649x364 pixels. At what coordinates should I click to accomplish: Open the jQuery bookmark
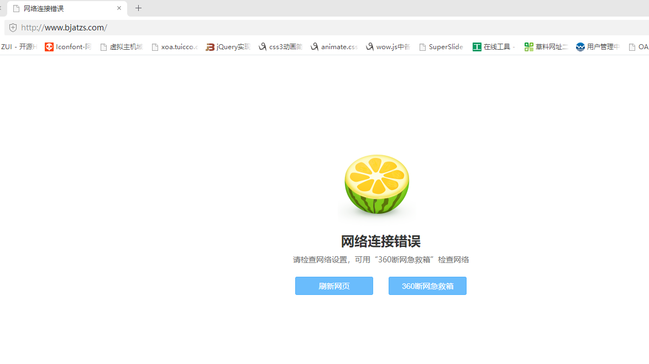click(x=228, y=47)
